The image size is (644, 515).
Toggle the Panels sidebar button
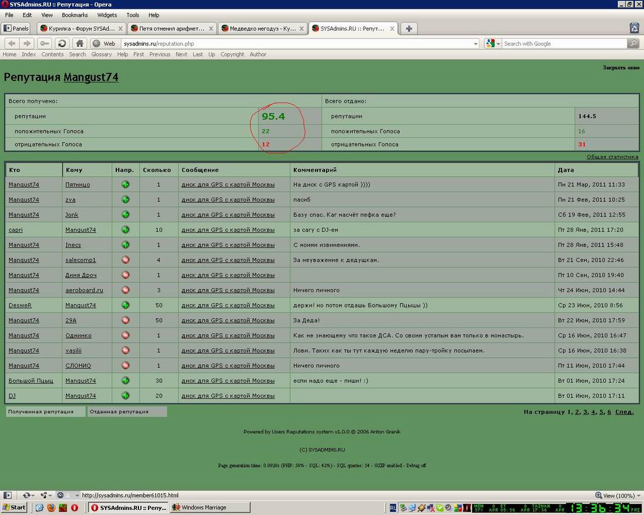point(16,28)
